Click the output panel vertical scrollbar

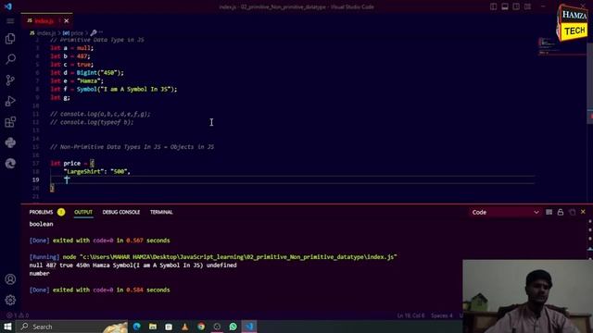pyautogui.click(x=590, y=240)
